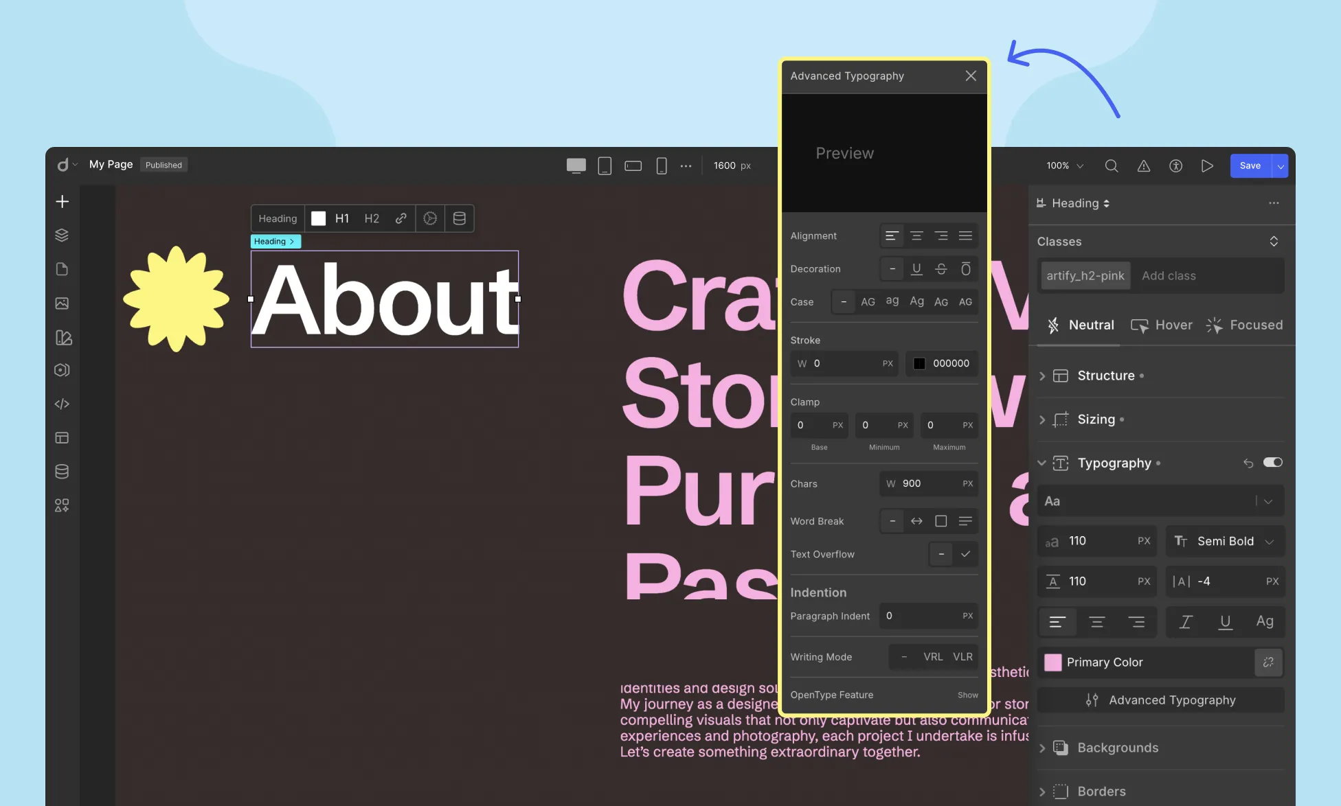Select the desktop viewport icon
Viewport: 1341px width, 806px height.
click(x=576, y=165)
